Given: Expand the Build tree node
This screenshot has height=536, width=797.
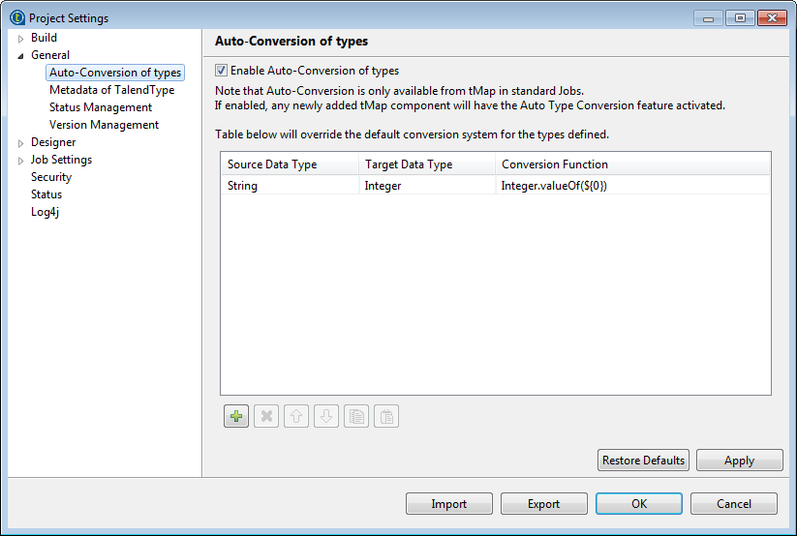Looking at the screenshot, I should tap(20, 39).
